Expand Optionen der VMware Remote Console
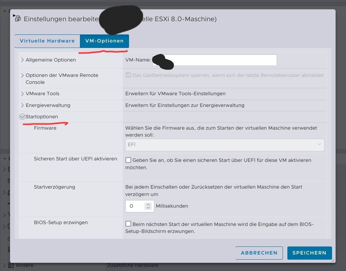The width and height of the screenshot is (346, 271). tap(22, 75)
